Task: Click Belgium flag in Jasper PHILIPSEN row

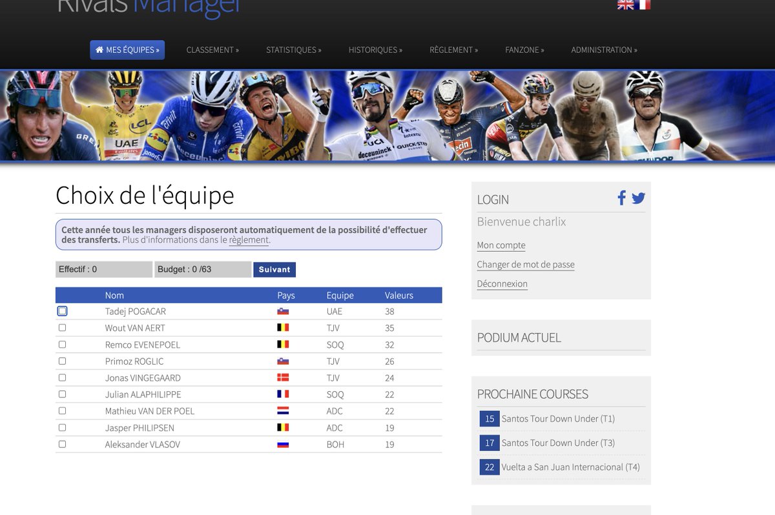Action: (x=283, y=428)
